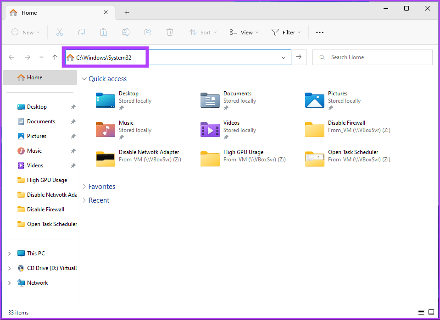Click the up navigation arrow
440x320 pixels.
pyautogui.click(x=55, y=57)
